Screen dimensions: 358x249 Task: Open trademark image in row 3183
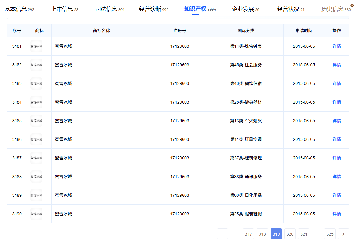36,83
